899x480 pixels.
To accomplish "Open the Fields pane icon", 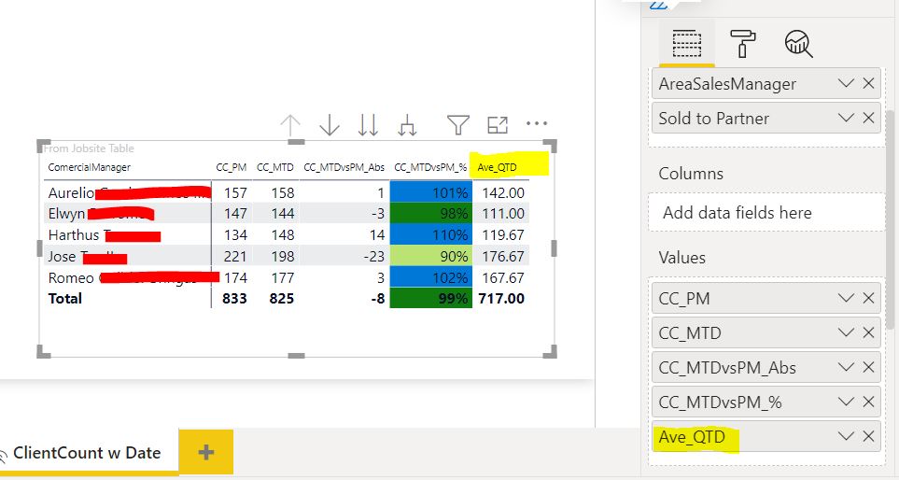I will click(687, 43).
